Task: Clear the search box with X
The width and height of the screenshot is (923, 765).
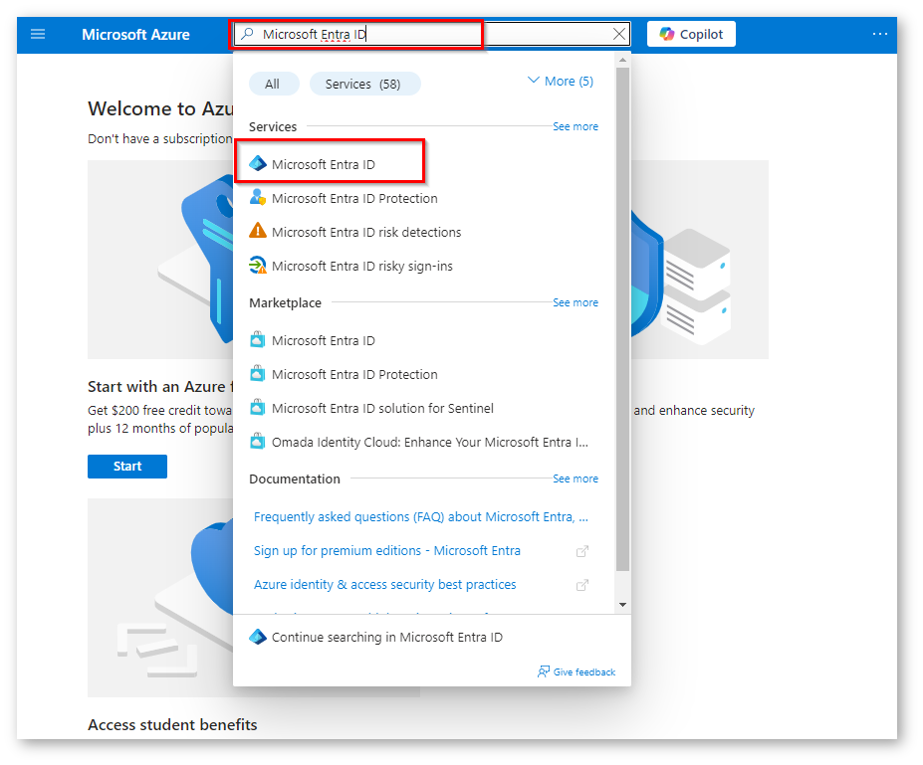Action: [x=618, y=34]
